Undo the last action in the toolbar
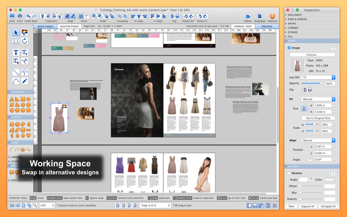The image size is (347, 217). tap(28, 16)
